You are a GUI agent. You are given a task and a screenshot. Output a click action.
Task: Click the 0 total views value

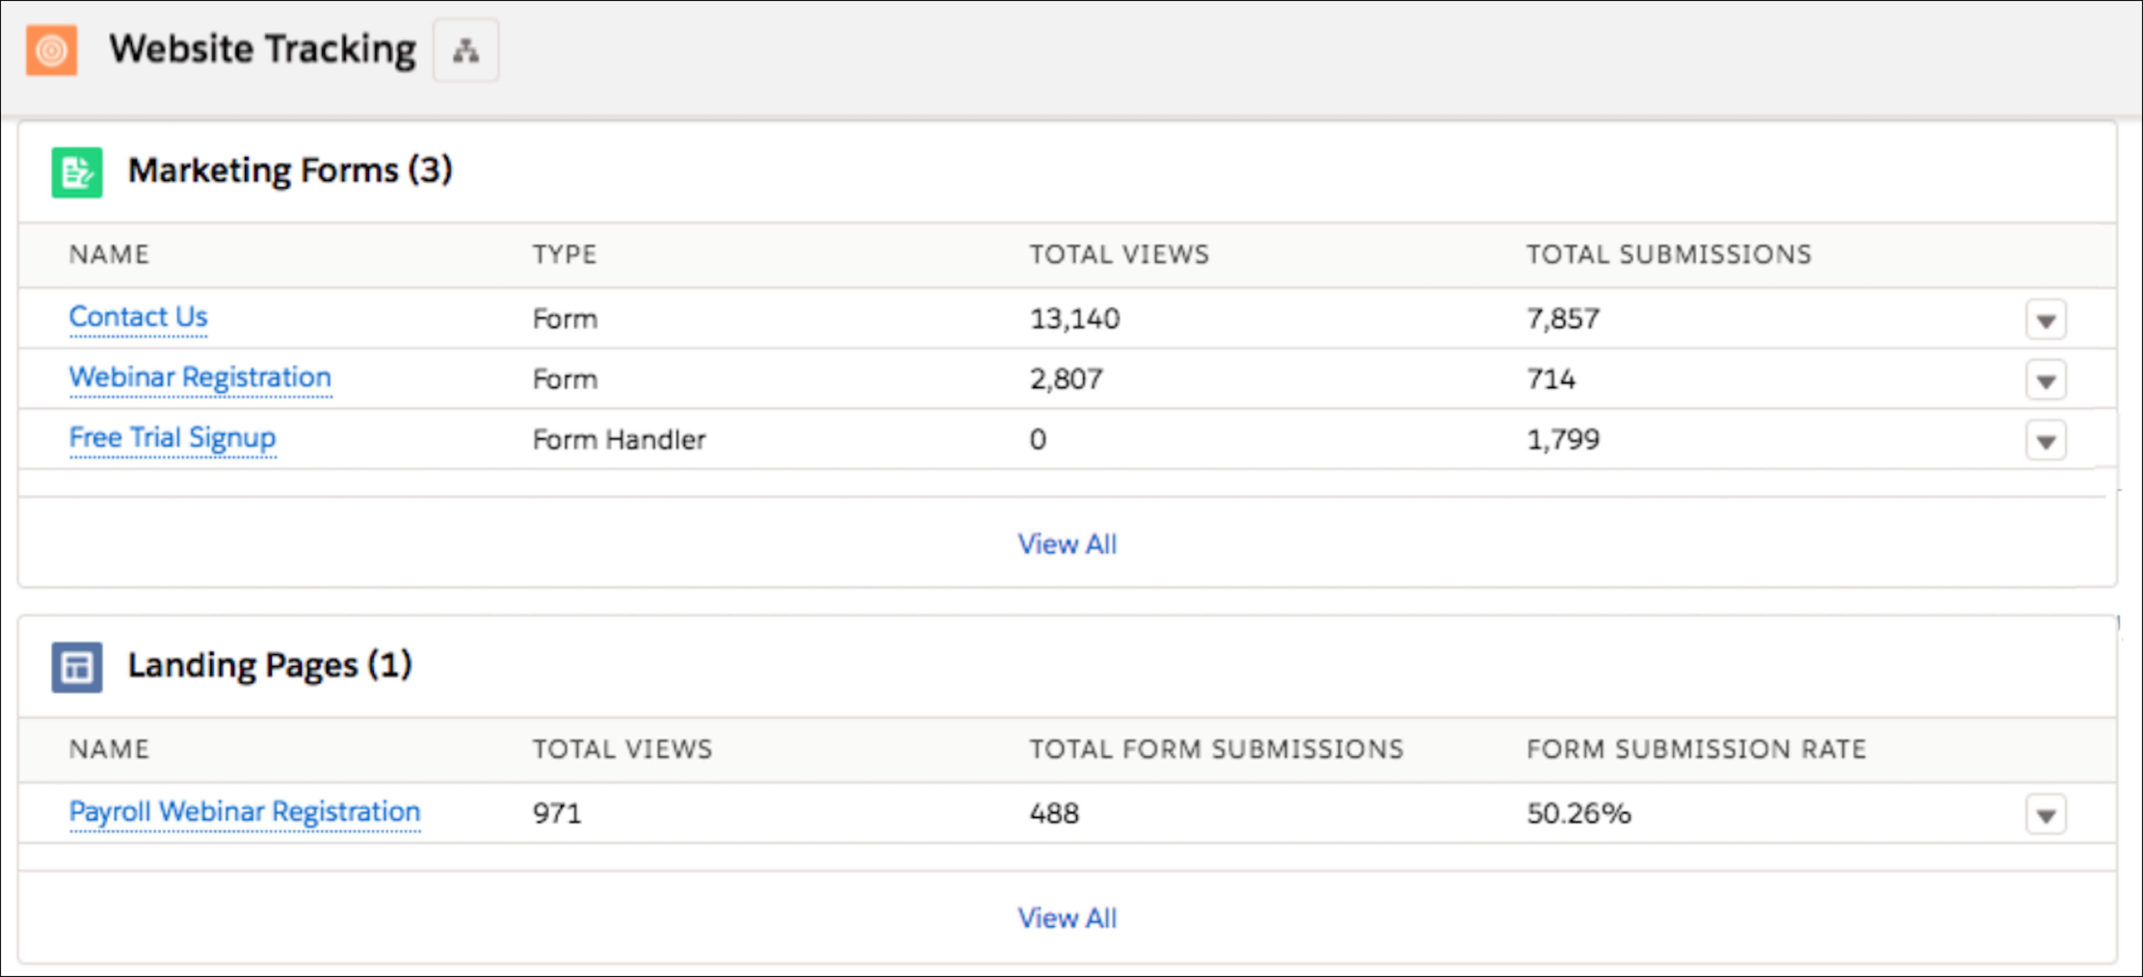point(1038,440)
